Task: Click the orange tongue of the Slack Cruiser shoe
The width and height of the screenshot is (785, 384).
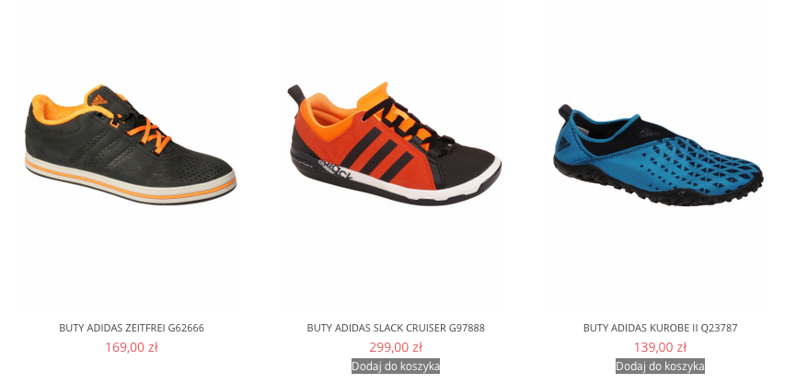Action: tap(380, 100)
